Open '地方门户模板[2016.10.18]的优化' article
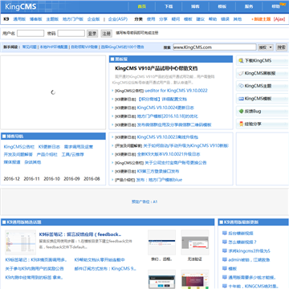289x289 pixels. pyautogui.click(x=168, y=116)
